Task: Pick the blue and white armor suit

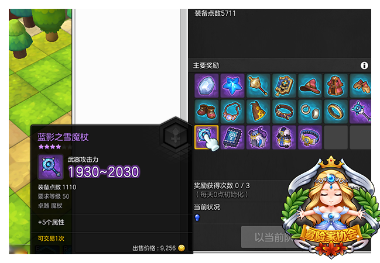Action: click(284, 137)
